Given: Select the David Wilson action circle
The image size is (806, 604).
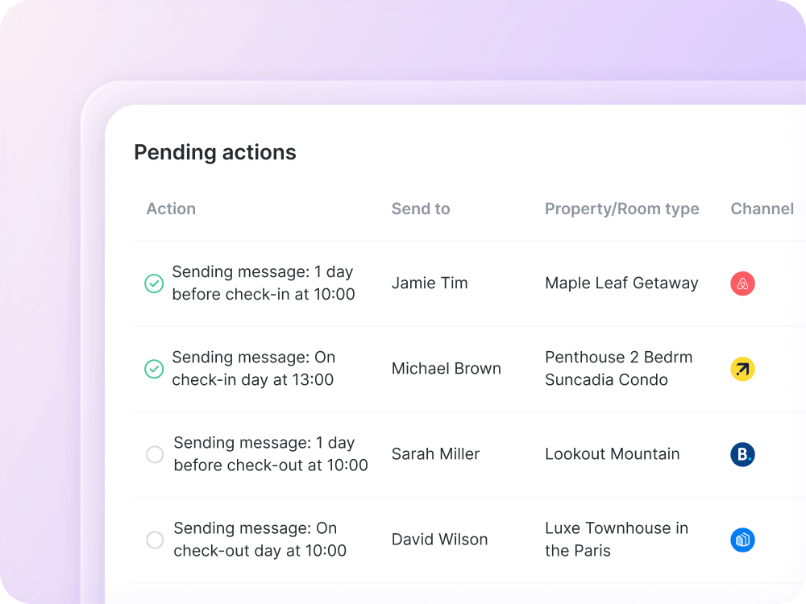Looking at the screenshot, I should click(x=155, y=540).
